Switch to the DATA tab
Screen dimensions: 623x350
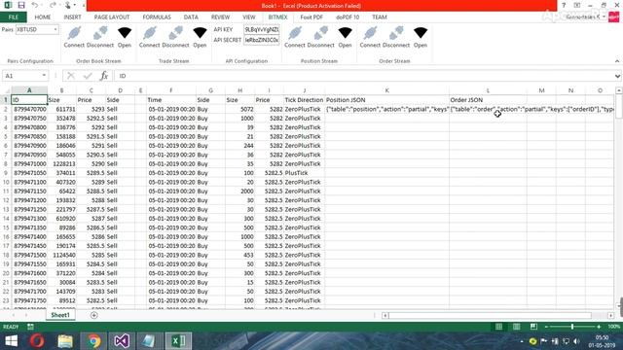point(191,17)
